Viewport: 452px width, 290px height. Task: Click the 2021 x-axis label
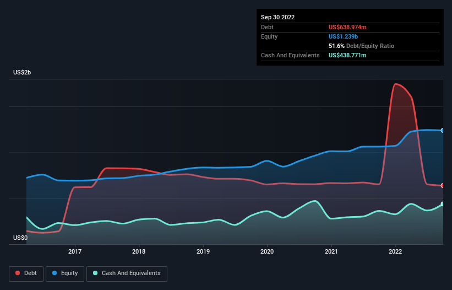point(331,251)
